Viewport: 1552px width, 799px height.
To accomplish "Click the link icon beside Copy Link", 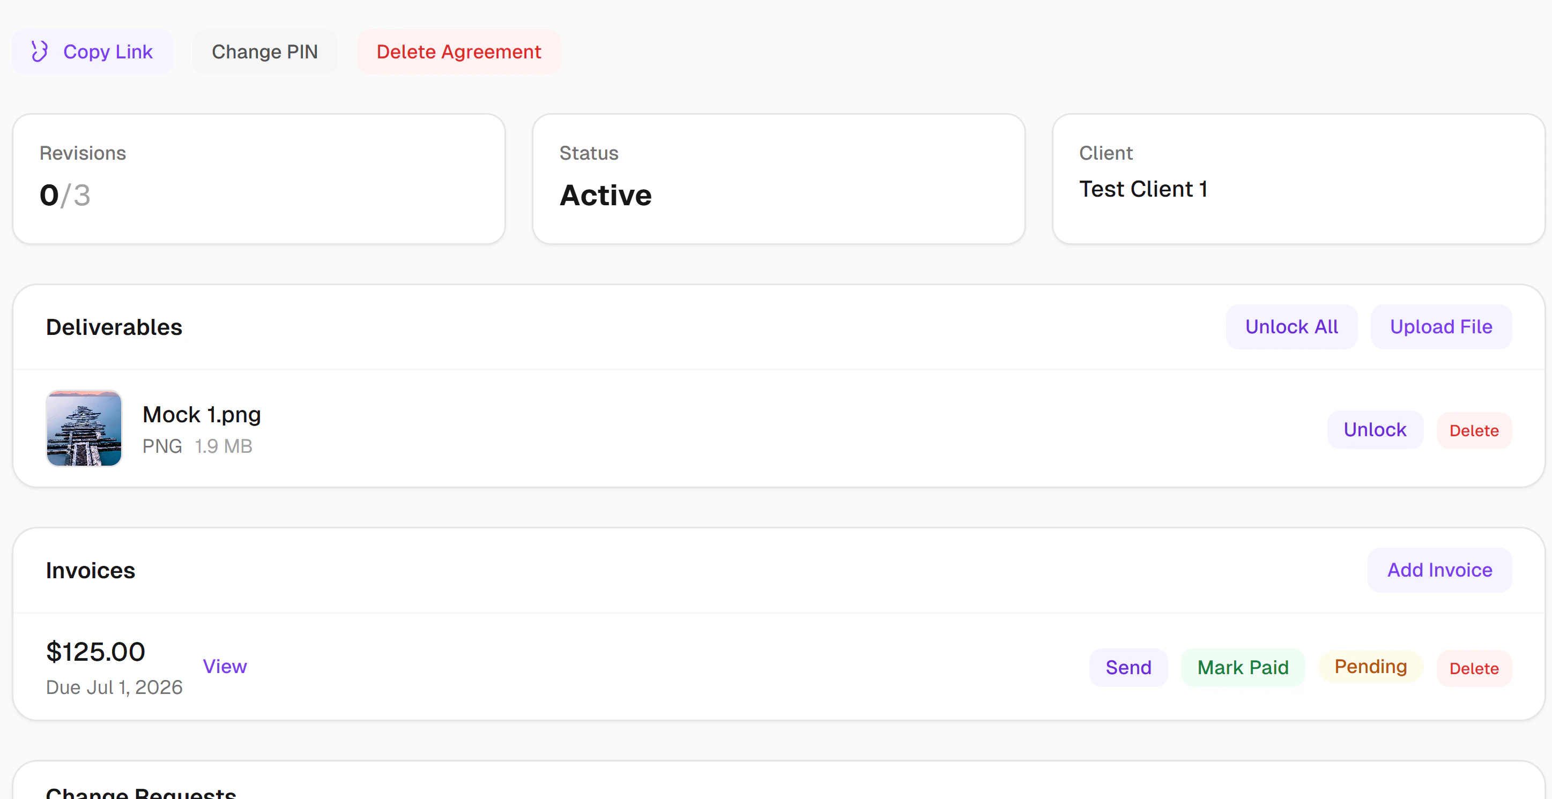I will pyautogui.click(x=40, y=52).
